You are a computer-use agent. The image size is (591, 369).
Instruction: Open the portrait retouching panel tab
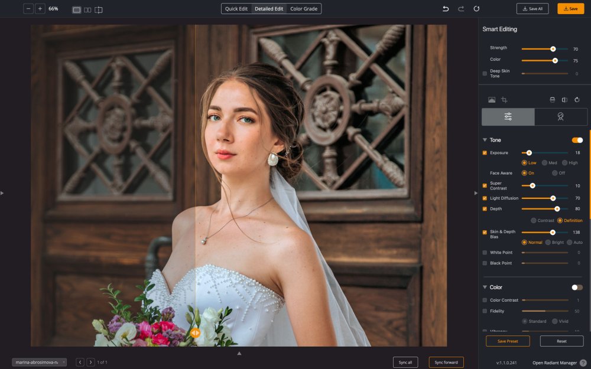pos(561,117)
